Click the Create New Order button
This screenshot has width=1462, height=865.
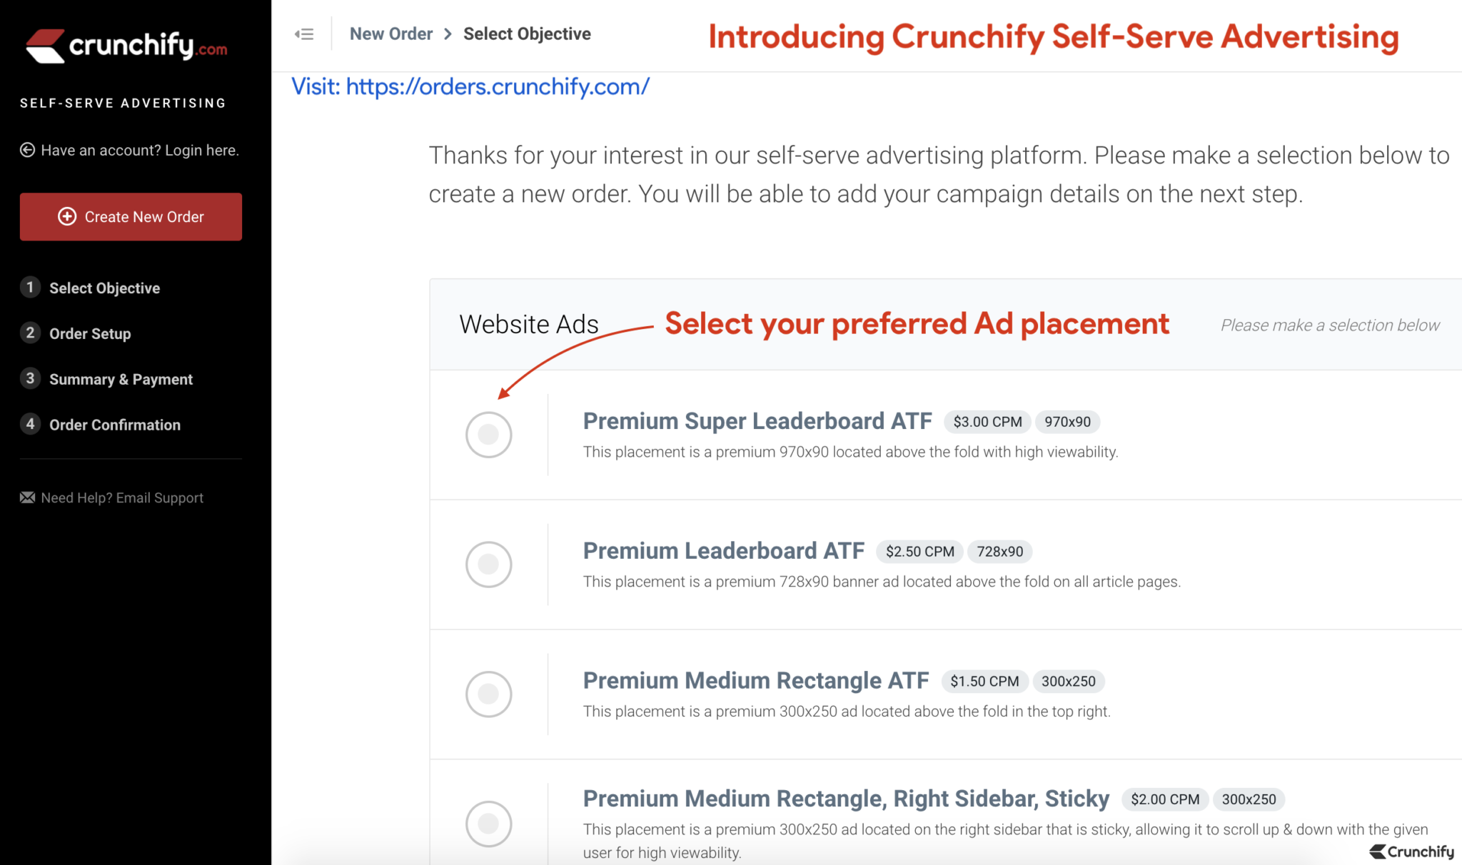pyautogui.click(x=131, y=216)
